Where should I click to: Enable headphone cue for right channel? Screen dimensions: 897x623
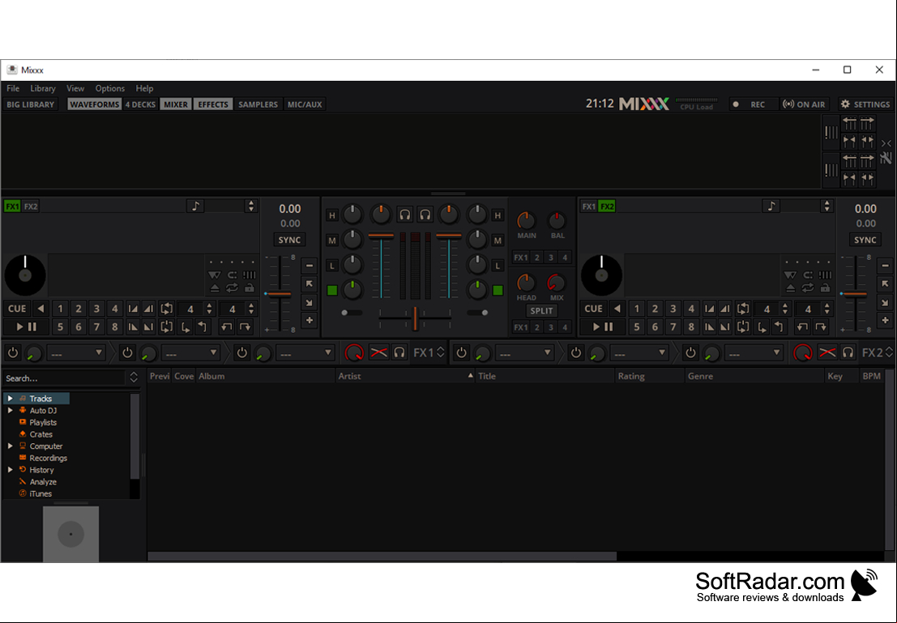tap(425, 215)
